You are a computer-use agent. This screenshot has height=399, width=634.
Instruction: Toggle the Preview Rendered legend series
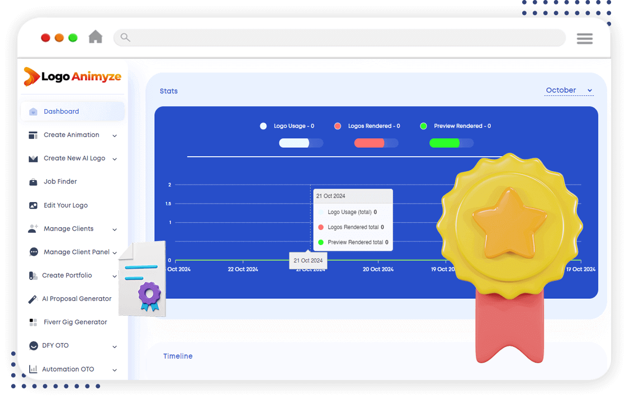point(456,126)
